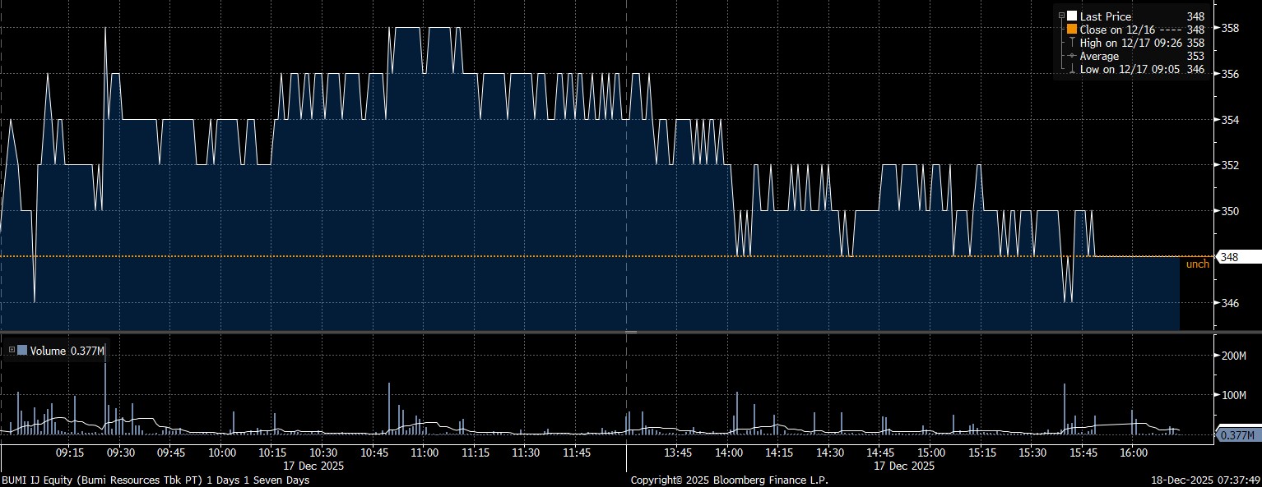This screenshot has height=487, width=1262.
Task: Click the panel divider between price and volume
Action: tap(630, 332)
